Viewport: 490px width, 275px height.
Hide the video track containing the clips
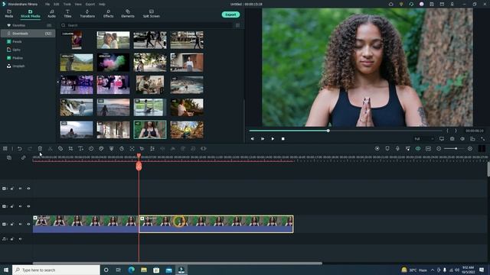[x=28, y=224]
